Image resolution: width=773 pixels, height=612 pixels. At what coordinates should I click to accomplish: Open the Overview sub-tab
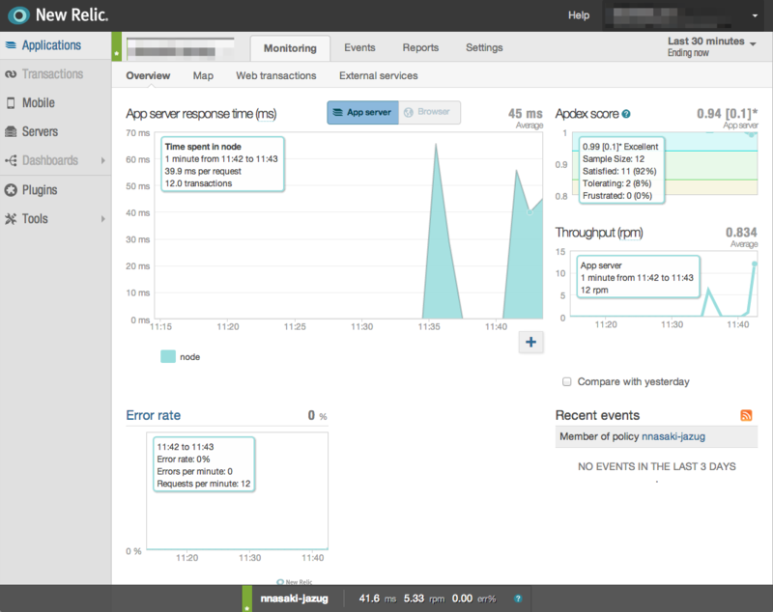tap(148, 76)
